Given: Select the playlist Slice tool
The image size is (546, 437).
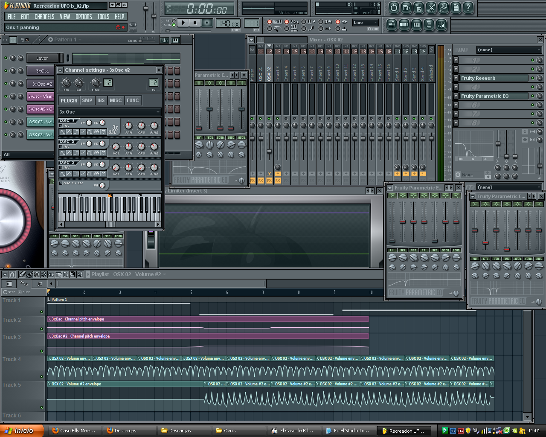Looking at the screenshot, I should [58, 274].
